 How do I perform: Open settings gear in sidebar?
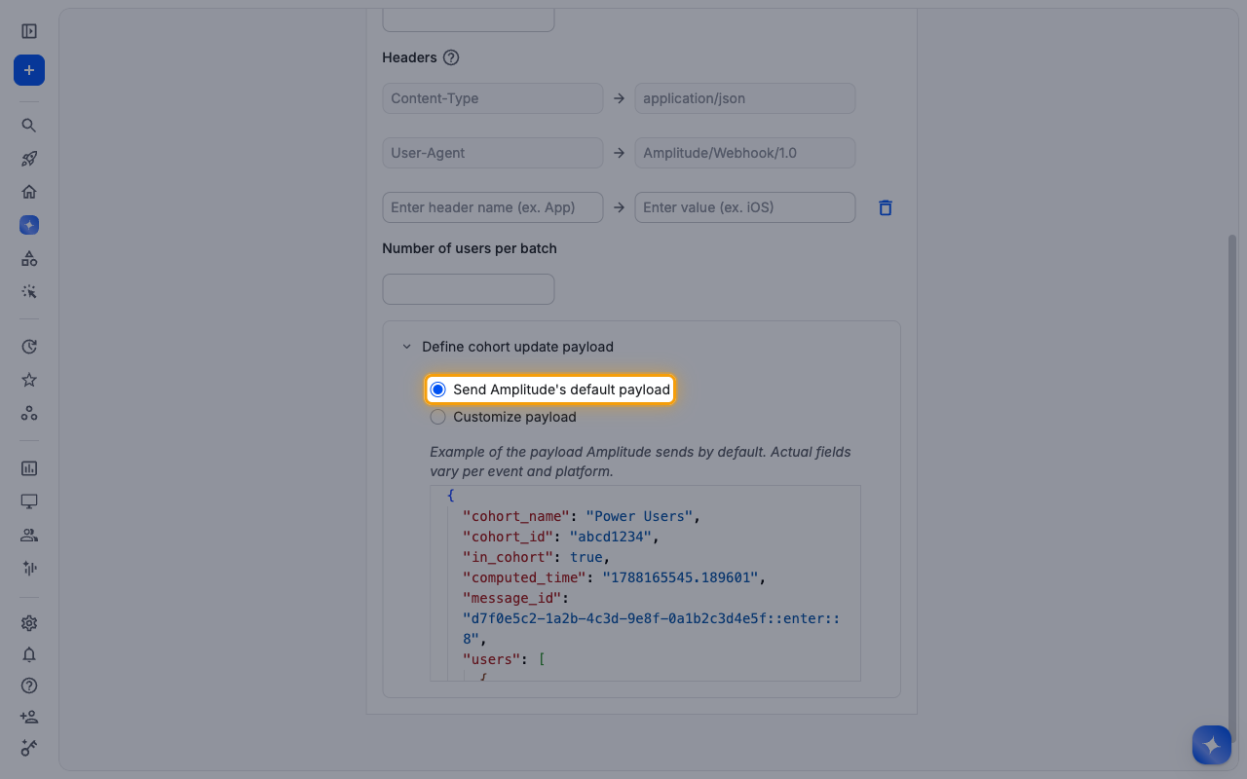(x=29, y=623)
